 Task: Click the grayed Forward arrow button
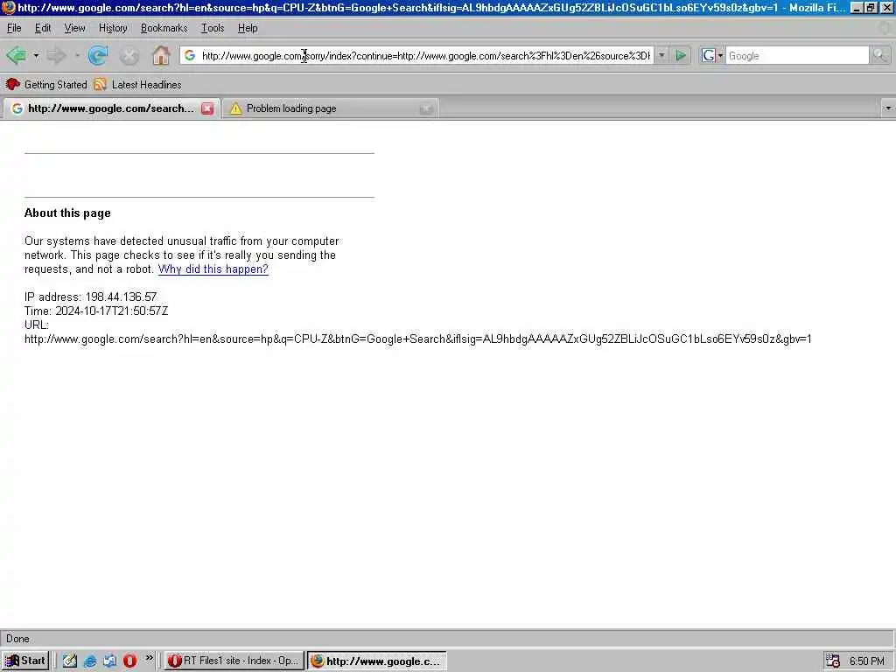click(x=56, y=55)
